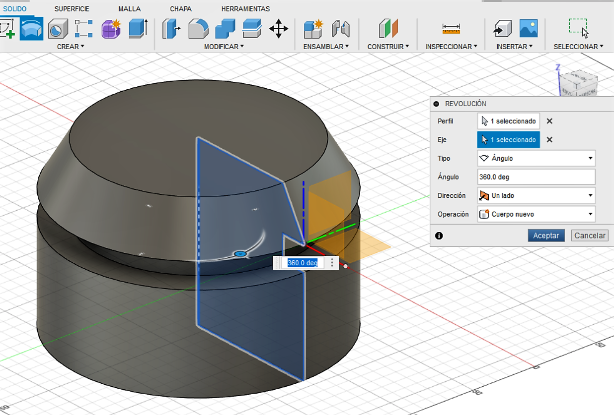
Task: Clear the Eje selection with X
Action: pyautogui.click(x=549, y=140)
